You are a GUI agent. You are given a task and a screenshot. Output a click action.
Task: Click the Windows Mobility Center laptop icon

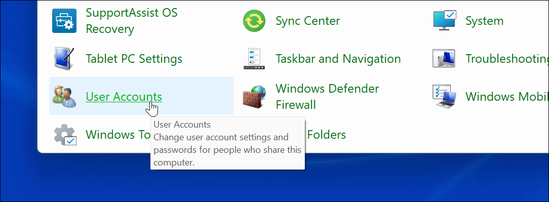coord(445,96)
